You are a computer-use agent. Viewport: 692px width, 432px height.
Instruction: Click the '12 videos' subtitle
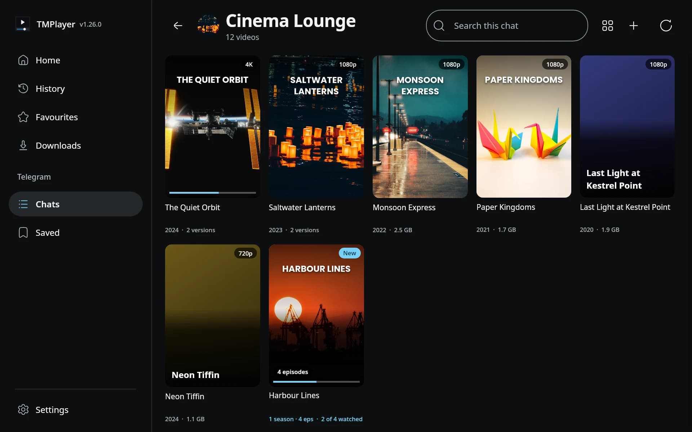pos(242,37)
